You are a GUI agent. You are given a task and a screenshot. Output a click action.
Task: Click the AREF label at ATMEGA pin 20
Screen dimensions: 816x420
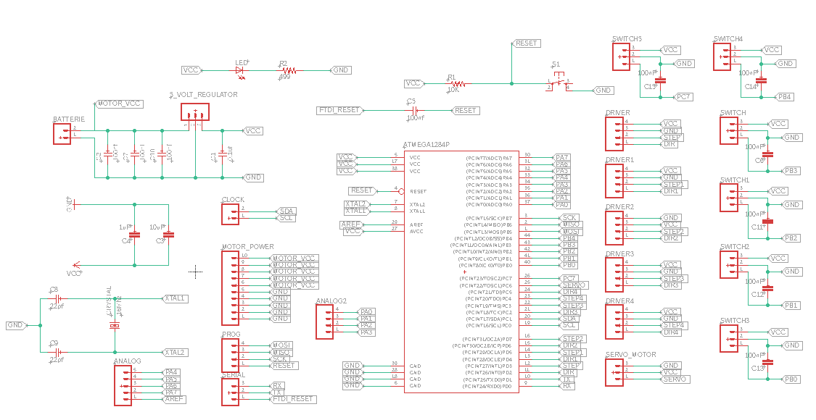(352, 224)
